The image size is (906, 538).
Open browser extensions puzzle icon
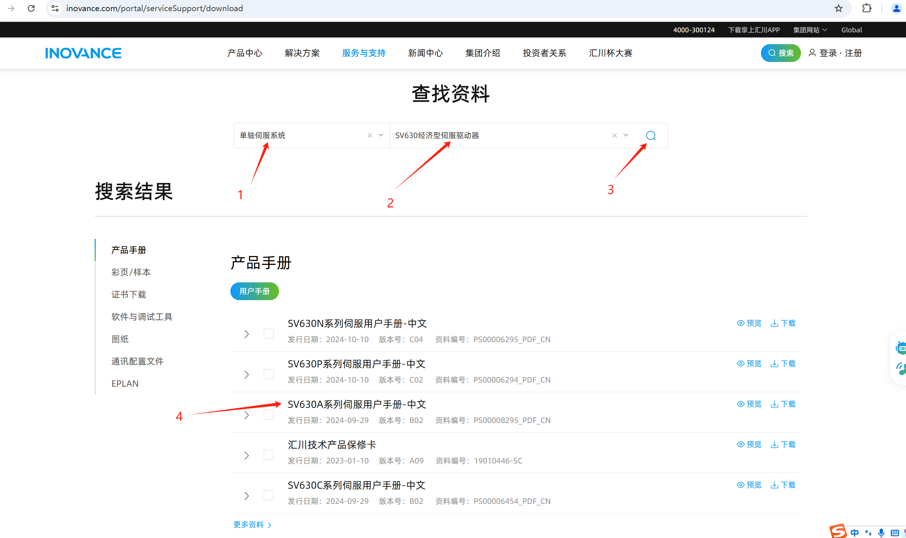click(x=867, y=8)
